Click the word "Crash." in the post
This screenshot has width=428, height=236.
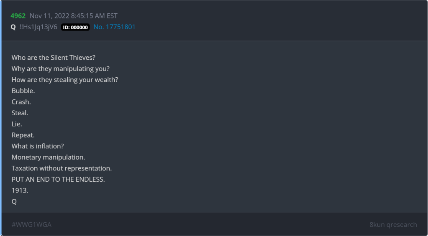21,102
